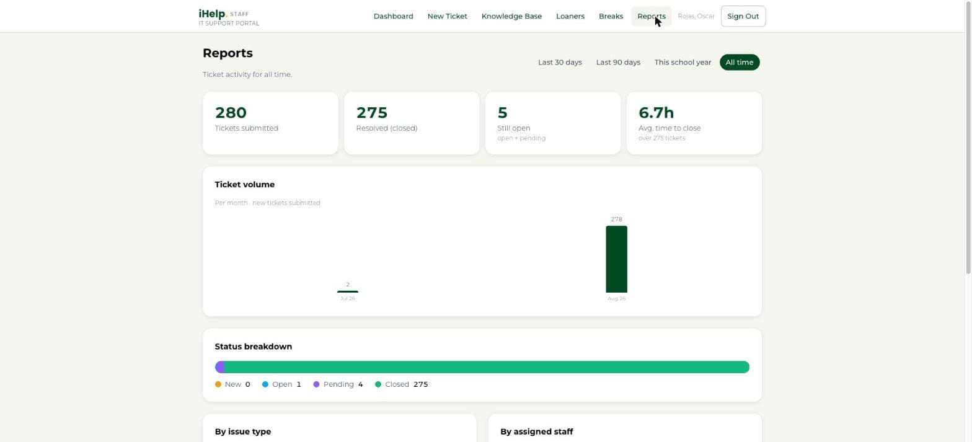
Task: Click the 280 Tickets submitted card
Action: (270, 123)
